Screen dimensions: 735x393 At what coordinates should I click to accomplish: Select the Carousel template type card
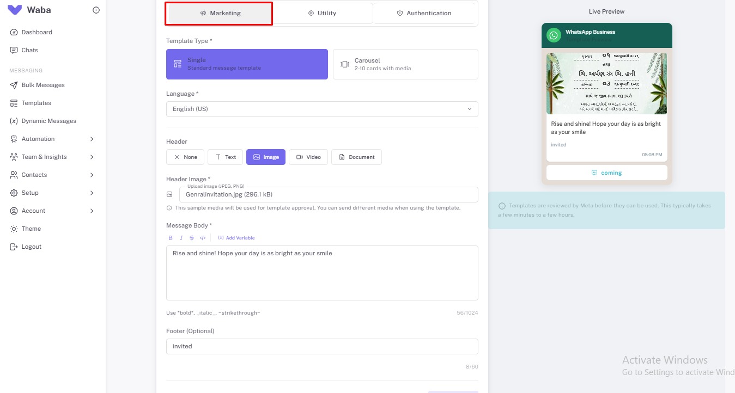pyautogui.click(x=405, y=64)
